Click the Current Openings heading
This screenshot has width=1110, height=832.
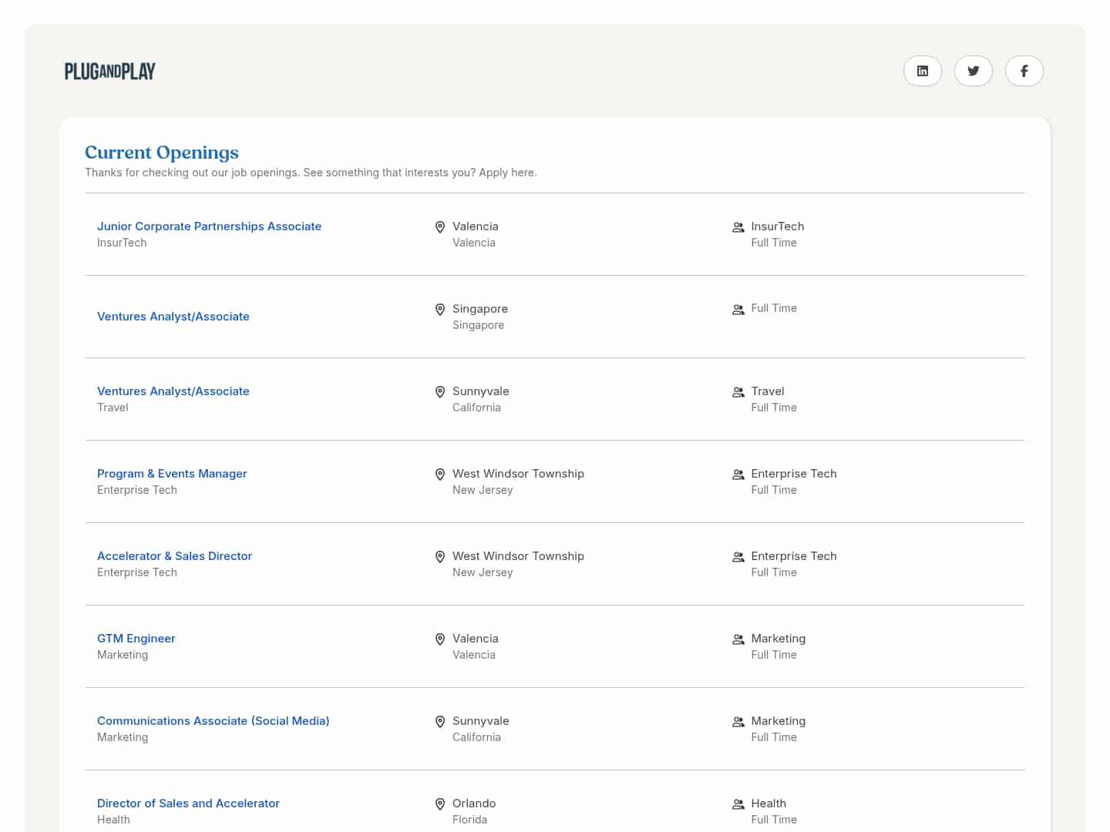(x=162, y=153)
